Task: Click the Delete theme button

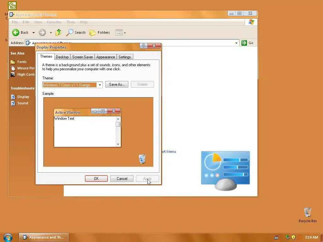Action: click(x=142, y=84)
